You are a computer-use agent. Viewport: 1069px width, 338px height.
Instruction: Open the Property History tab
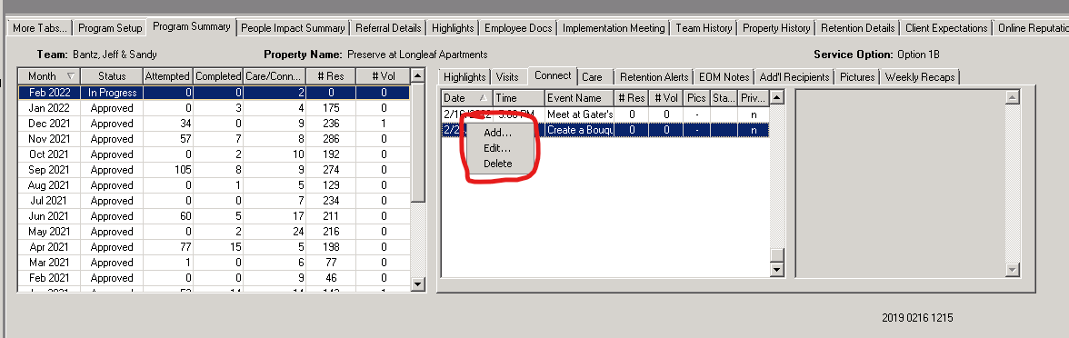click(776, 28)
